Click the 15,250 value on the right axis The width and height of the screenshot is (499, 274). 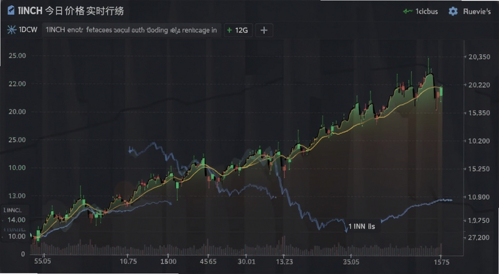[480, 169]
